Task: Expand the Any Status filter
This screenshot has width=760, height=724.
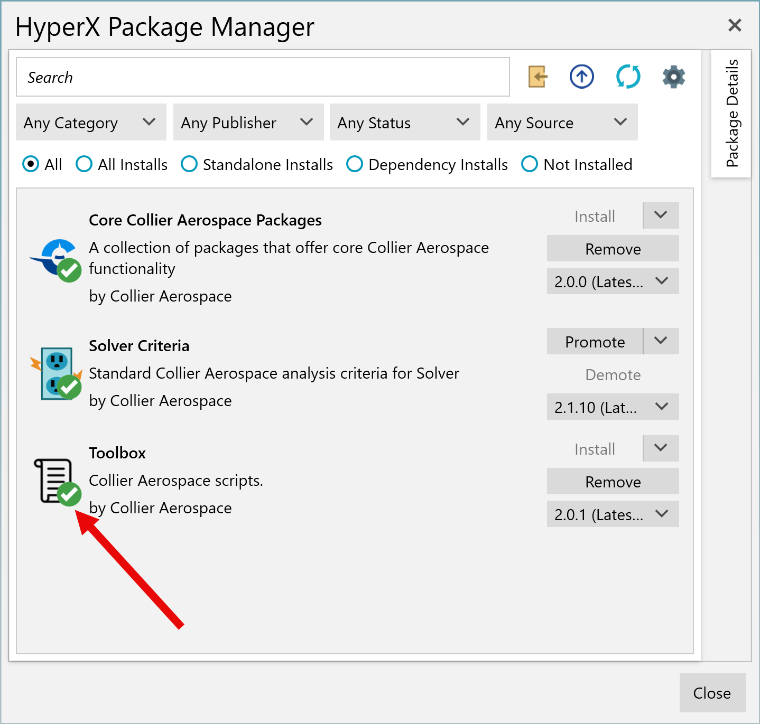Action: [x=405, y=122]
